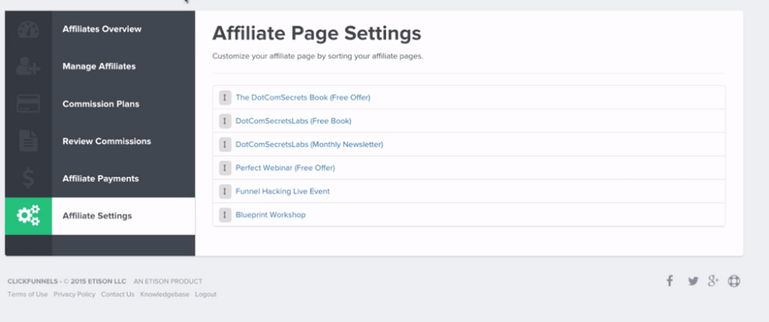
Task: Select Commission Plans sidebar item
Action: (x=101, y=104)
